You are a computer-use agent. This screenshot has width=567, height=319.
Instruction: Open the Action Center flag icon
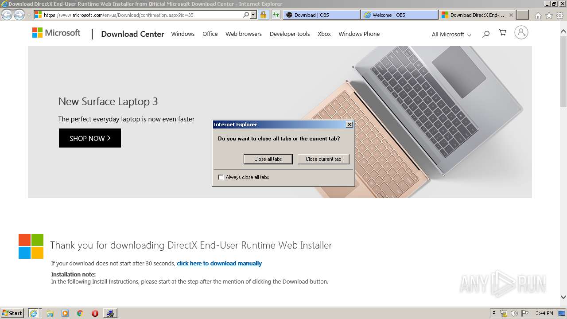click(525, 313)
